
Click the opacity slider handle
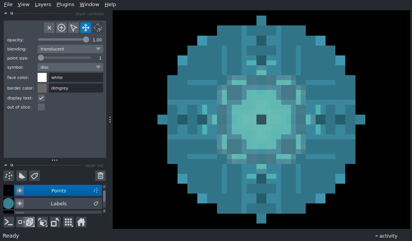86,40
